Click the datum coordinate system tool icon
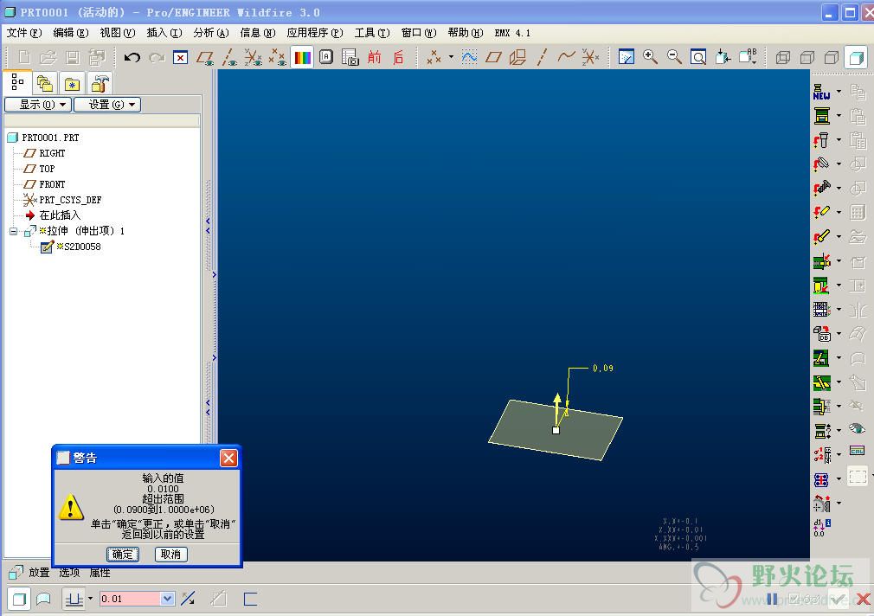The image size is (874, 616). pos(590,57)
